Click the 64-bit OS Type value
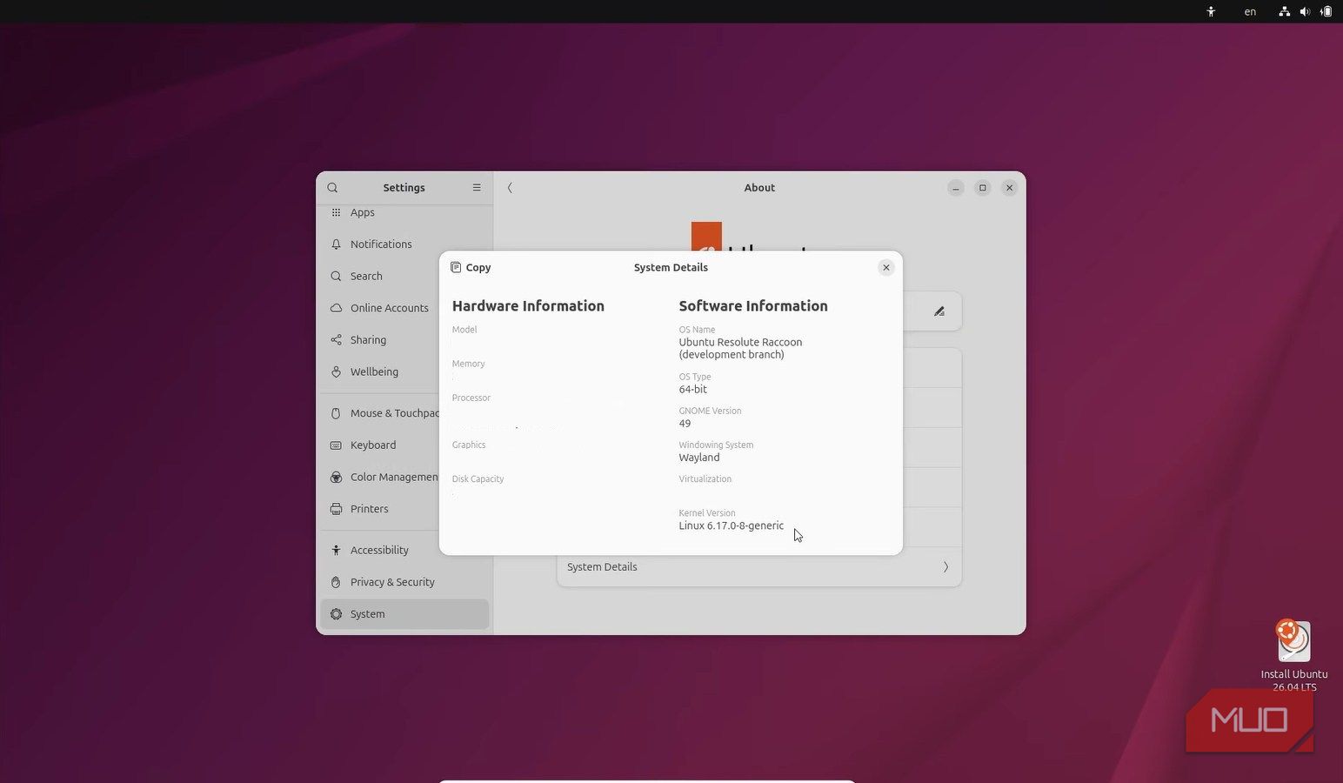This screenshot has width=1343, height=783. pyautogui.click(x=693, y=390)
